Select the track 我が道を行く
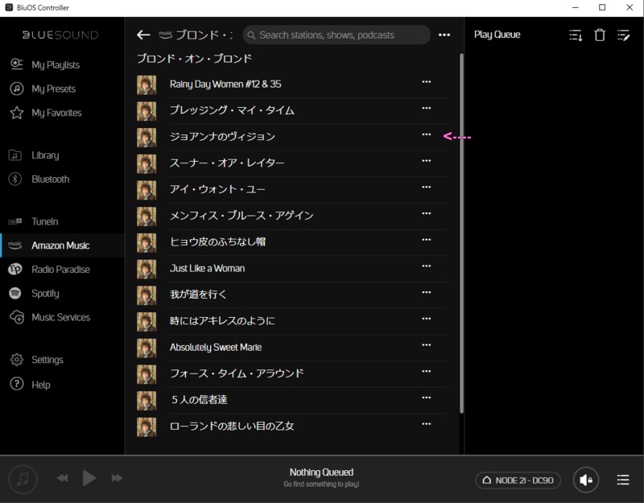This screenshot has height=503, width=644. (198, 295)
